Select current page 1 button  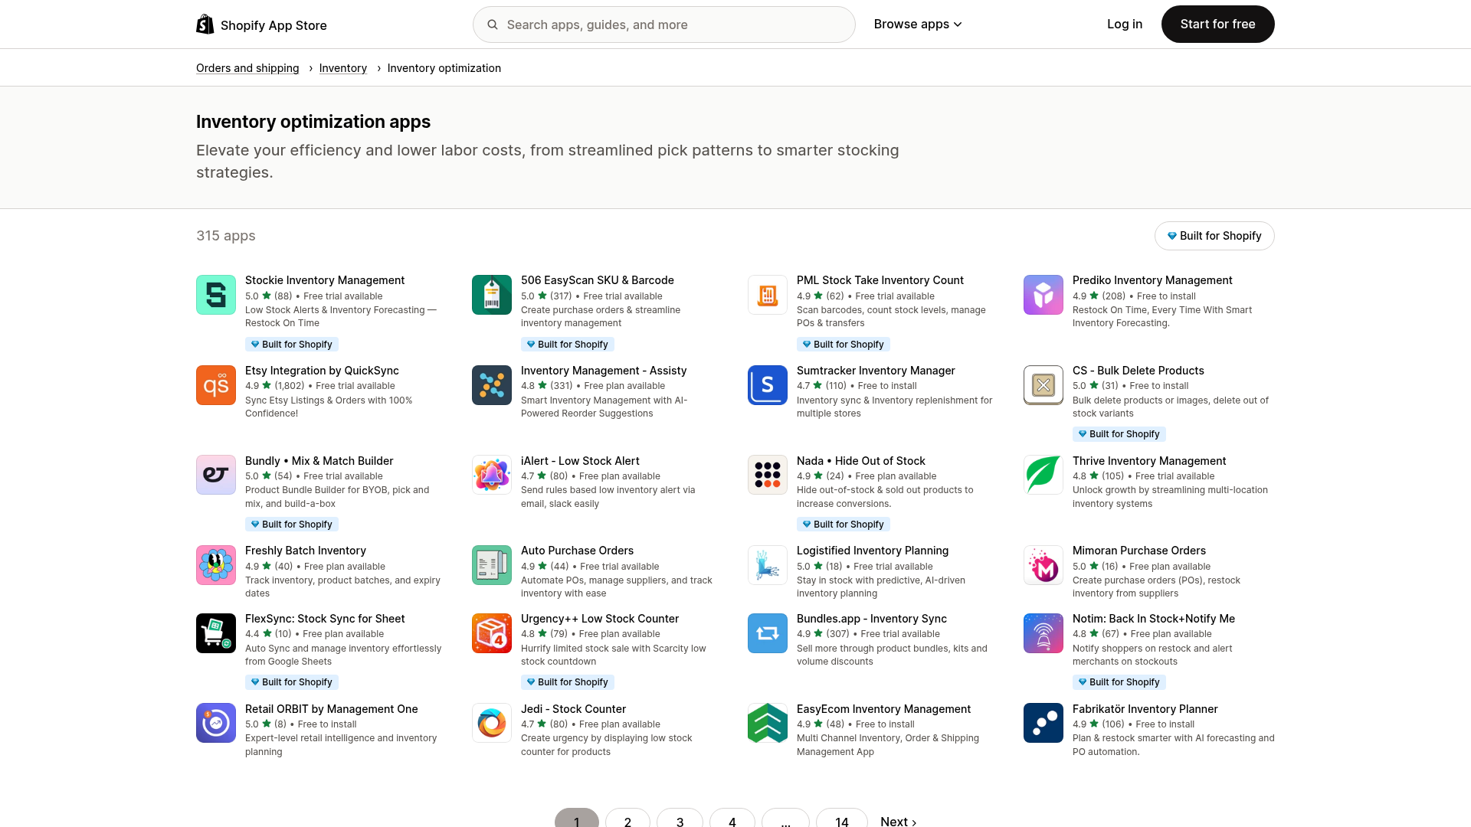[x=577, y=818]
